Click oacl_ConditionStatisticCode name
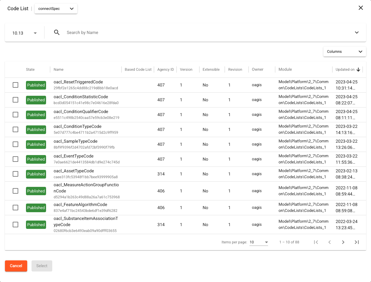This screenshot has height=282, width=371. point(81,97)
